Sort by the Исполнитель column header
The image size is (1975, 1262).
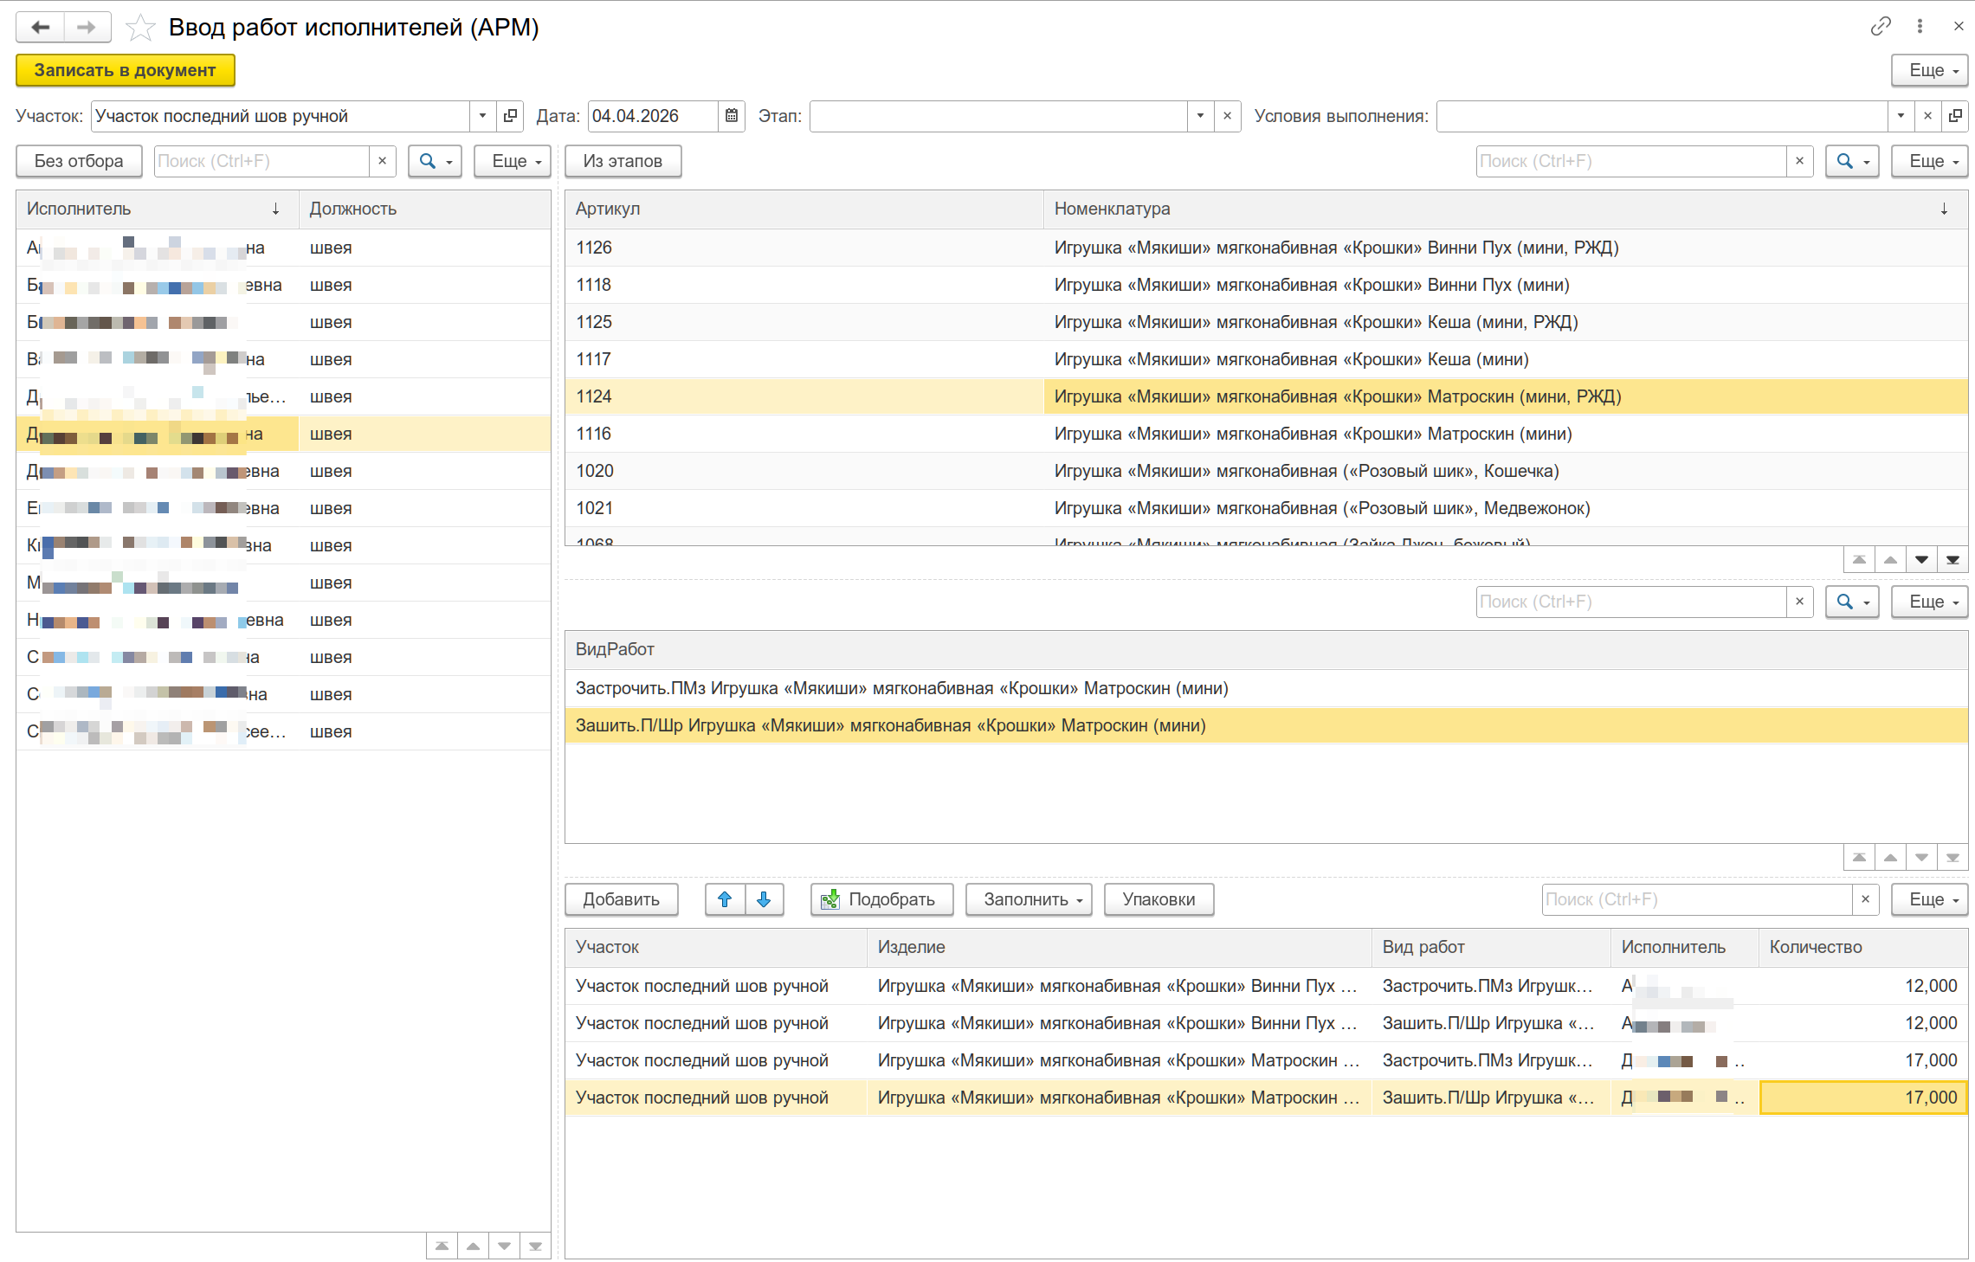point(157,209)
